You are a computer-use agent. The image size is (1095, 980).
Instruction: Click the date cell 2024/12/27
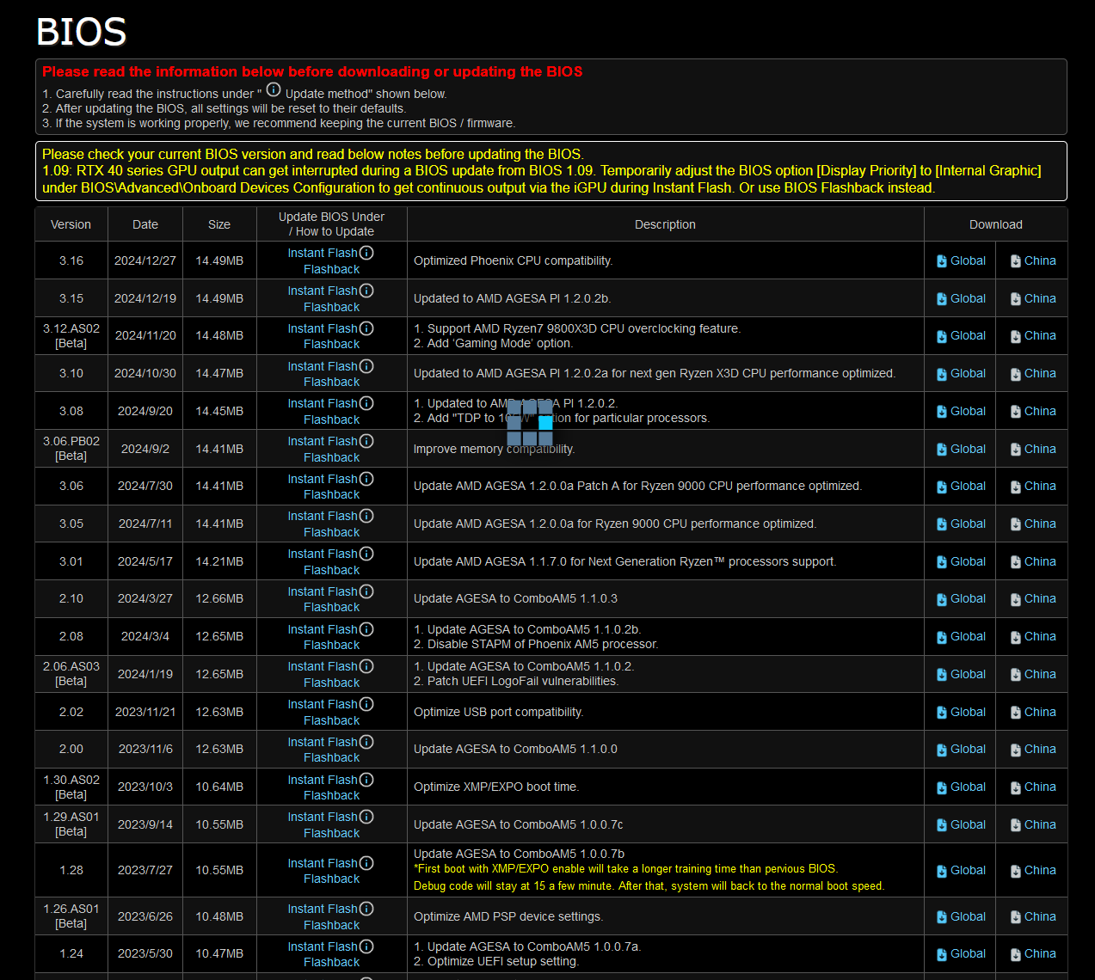(145, 260)
